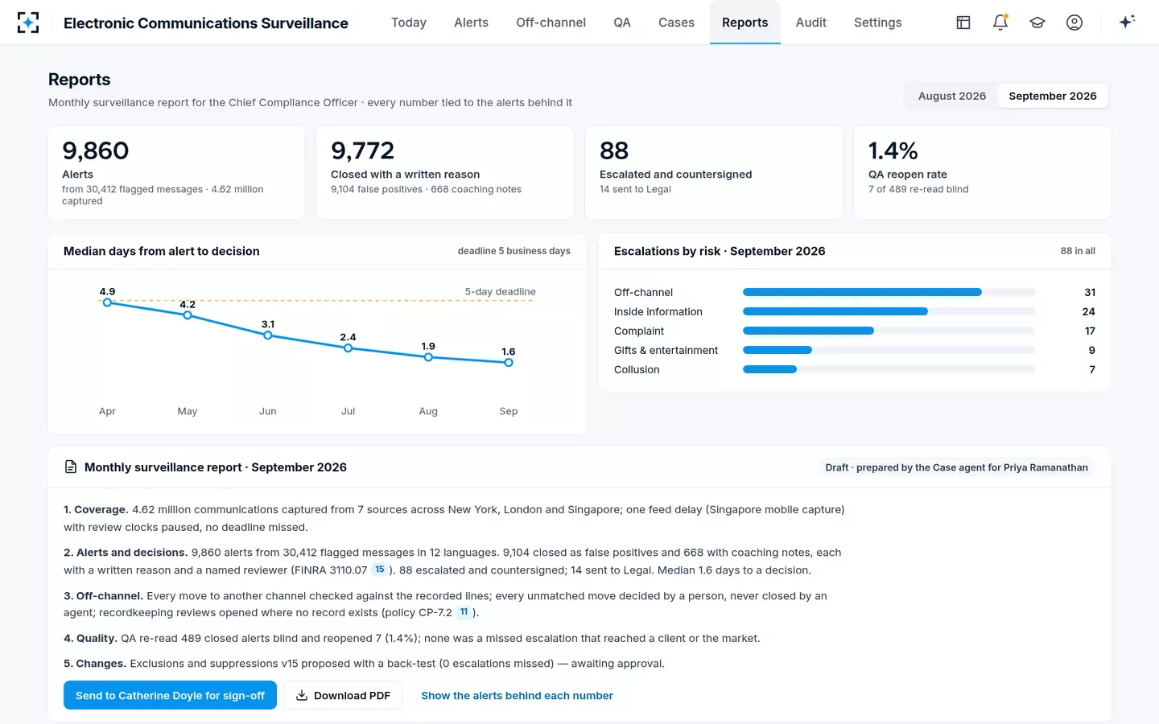Click the Off-channel escalation bar

[862, 292]
